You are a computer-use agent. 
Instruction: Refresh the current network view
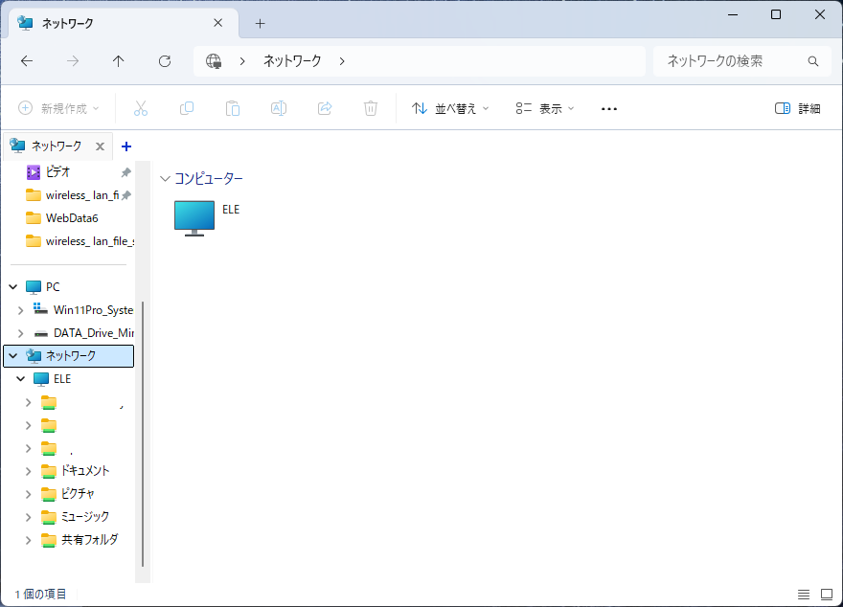[165, 61]
